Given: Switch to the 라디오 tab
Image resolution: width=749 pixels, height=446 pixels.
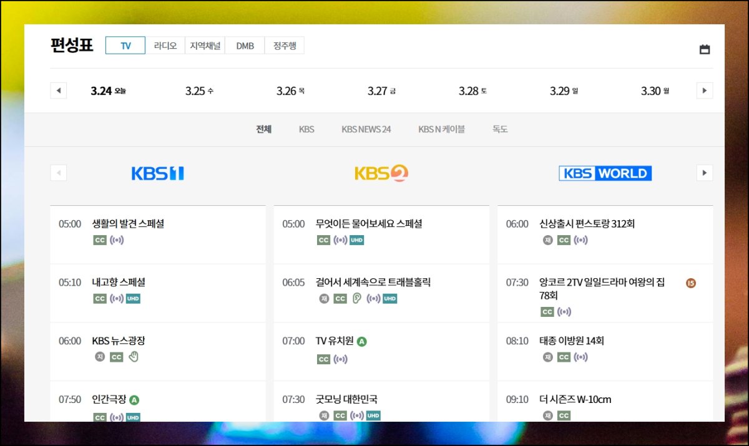Looking at the screenshot, I should click(x=165, y=46).
